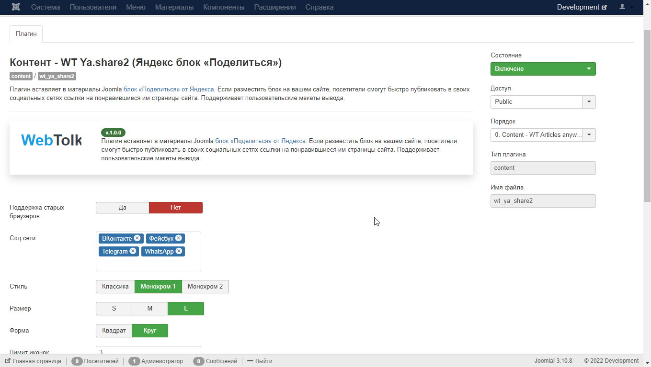
Task: Switch to the Плагин tab
Action: tap(26, 34)
